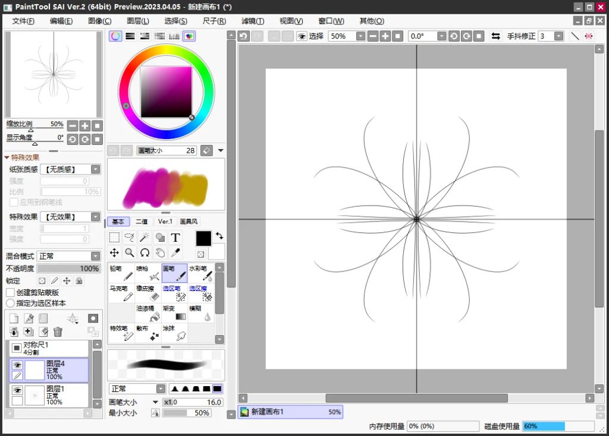
Task: Activate the text (T) tool
Action: click(175, 238)
